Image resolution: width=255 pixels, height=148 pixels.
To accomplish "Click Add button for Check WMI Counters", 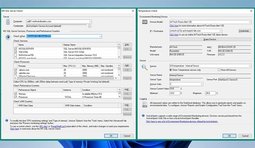I will pyautogui.click(x=127, y=105).
